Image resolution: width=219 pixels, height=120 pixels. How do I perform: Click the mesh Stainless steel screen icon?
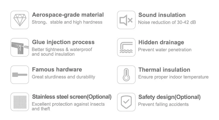(x=20, y=102)
